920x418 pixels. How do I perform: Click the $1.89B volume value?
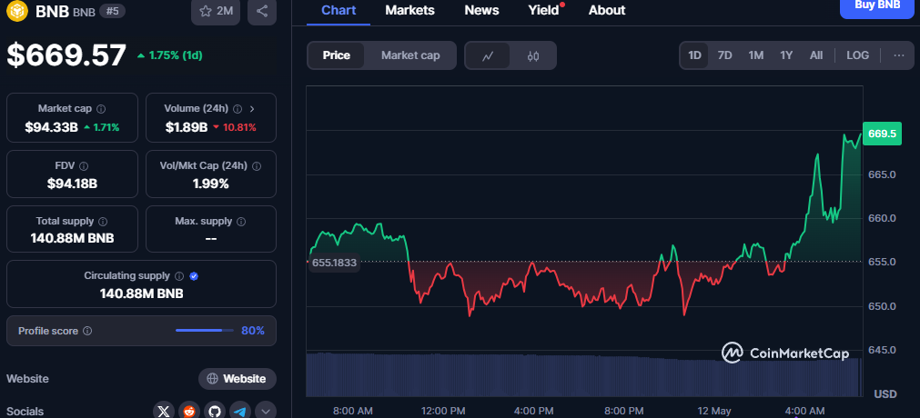pyautogui.click(x=187, y=127)
